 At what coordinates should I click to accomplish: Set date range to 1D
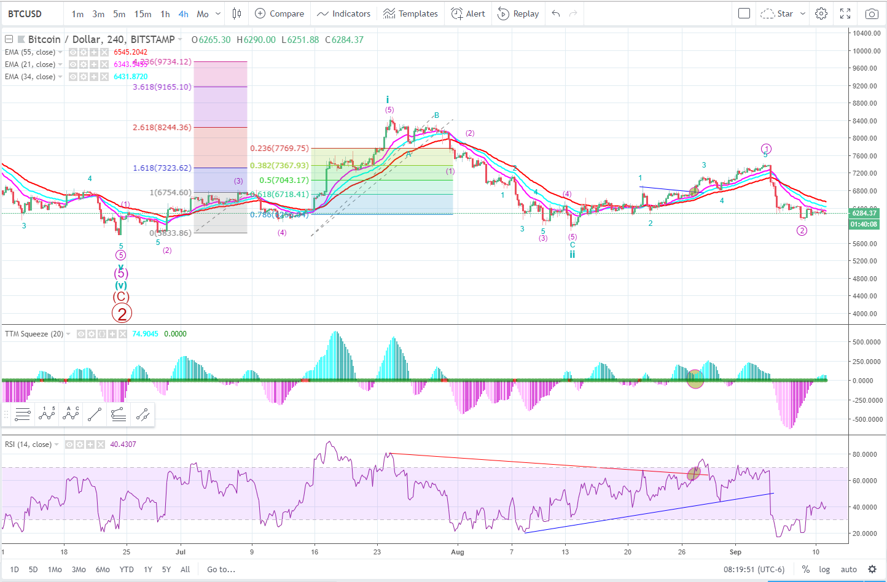pos(15,569)
